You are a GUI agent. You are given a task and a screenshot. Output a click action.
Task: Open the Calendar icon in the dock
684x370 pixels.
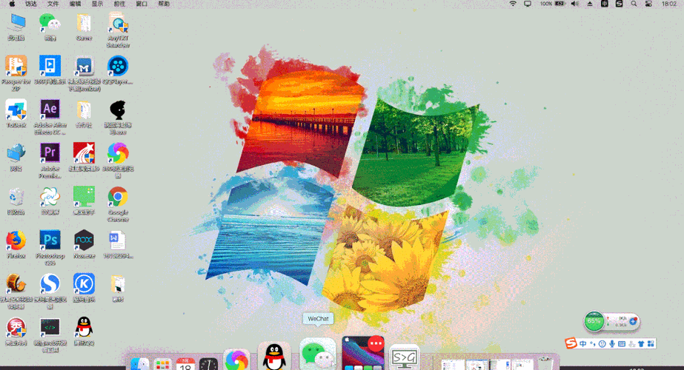click(x=185, y=364)
